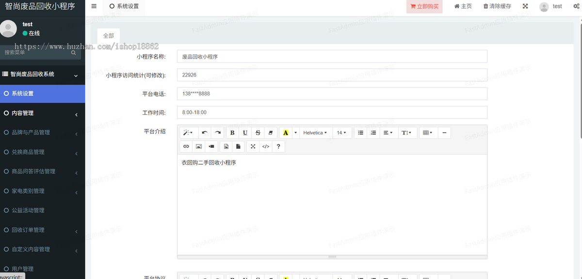The height and width of the screenshot is (279, 582).
Task: Insert a video in the editor
Action: point(211,146)
